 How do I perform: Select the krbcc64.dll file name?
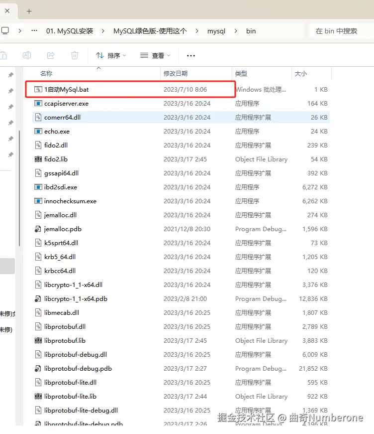click(x=60, y=271)
